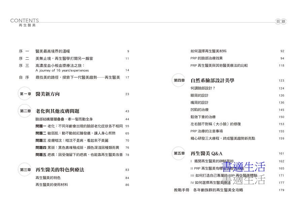This screenshot has height=215, width=303.
Task: Click the chapter title '老化與其他皮膚問題'
Action: [57, 111]
